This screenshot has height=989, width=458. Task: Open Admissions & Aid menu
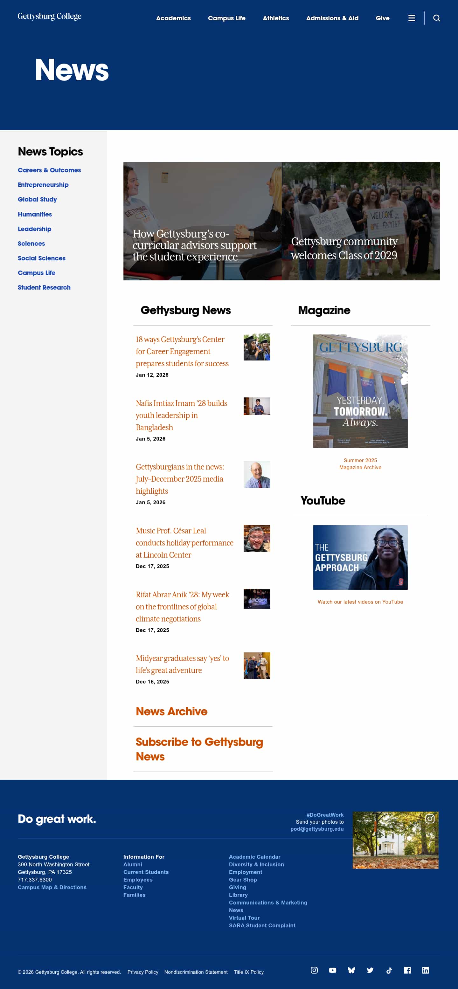[332, 18]
